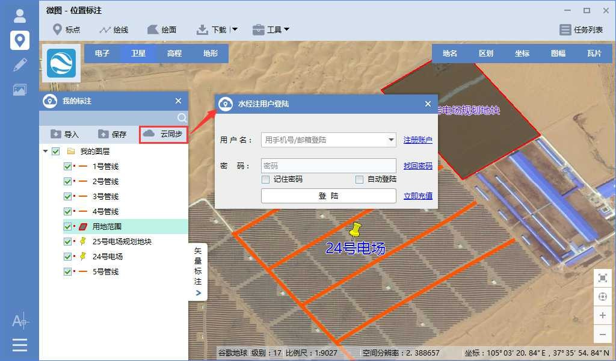Open the 工具 dropdown menu
The width and height of the screenshot is (616, 361).
tap(271, 29)
